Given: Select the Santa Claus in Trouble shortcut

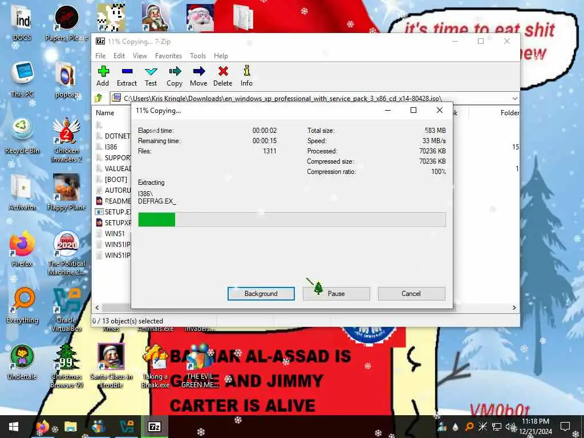Looking at the screenshot, I should click(x=111, y=366).
